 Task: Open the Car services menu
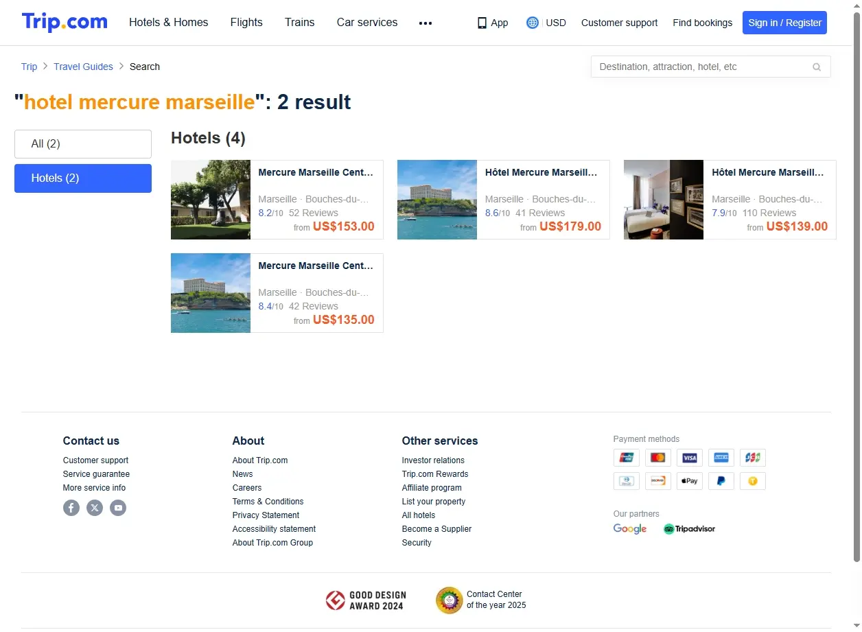(367, 22)
